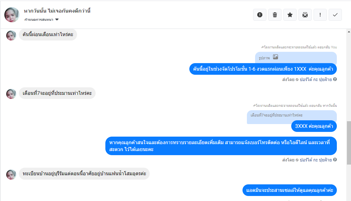The width and height of the screenshot is (351, 201).
Task: Mark conversation unread with the envelope icon
Action: (x=305, y=15)
